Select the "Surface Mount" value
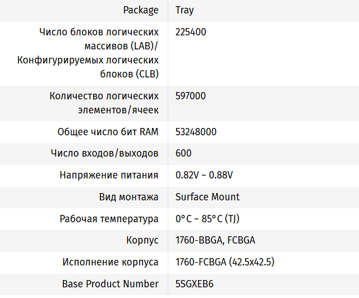The width and height of the screenshot is (359, 298). 208,197
